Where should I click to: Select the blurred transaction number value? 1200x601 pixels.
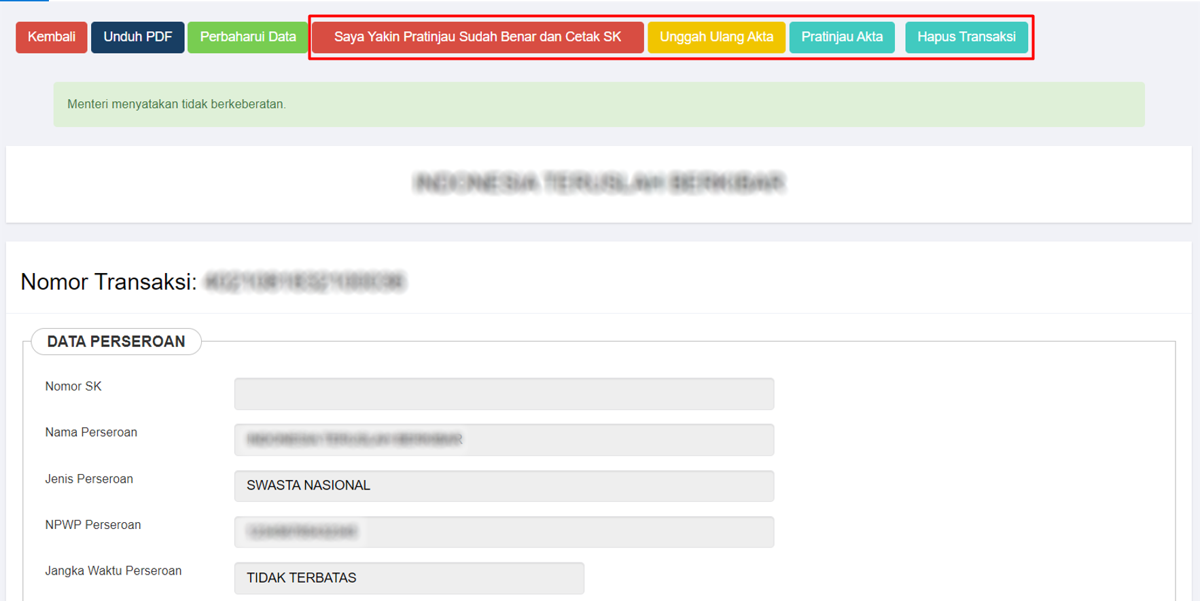(x=304, y=282)
